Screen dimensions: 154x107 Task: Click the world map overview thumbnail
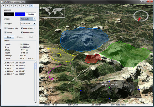53,13
